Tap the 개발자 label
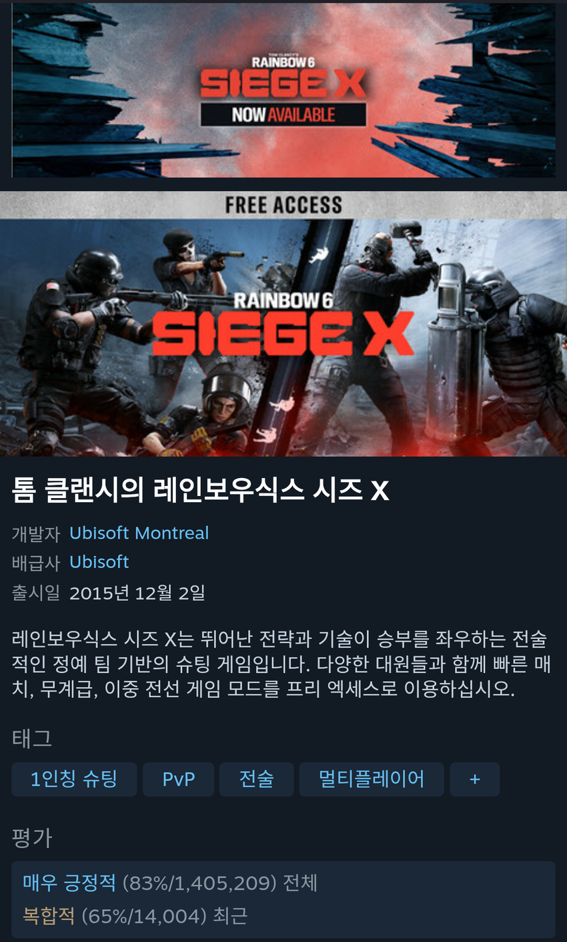 tap(36, 533)
